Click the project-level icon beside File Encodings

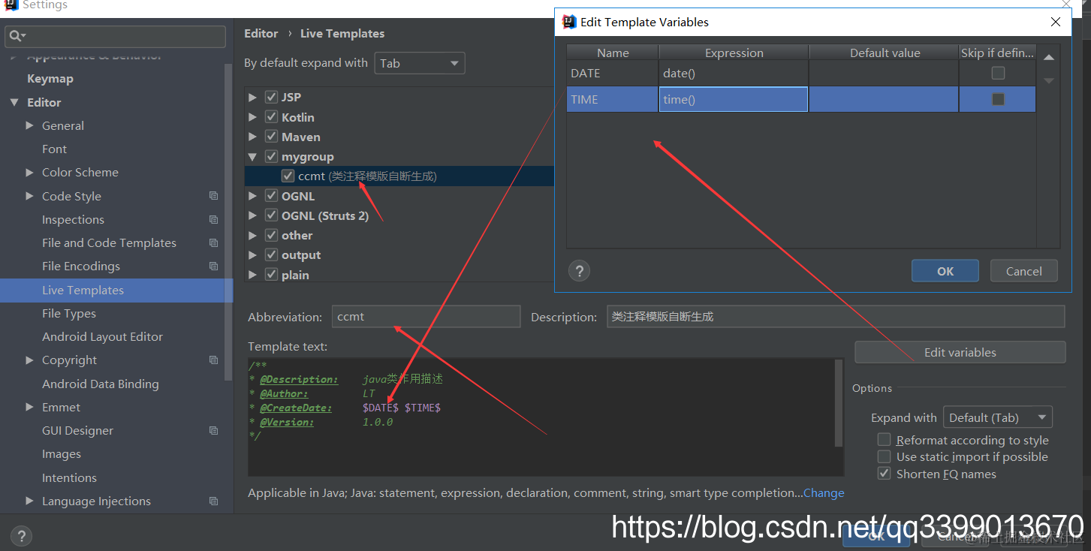click(x=214, y=266)
